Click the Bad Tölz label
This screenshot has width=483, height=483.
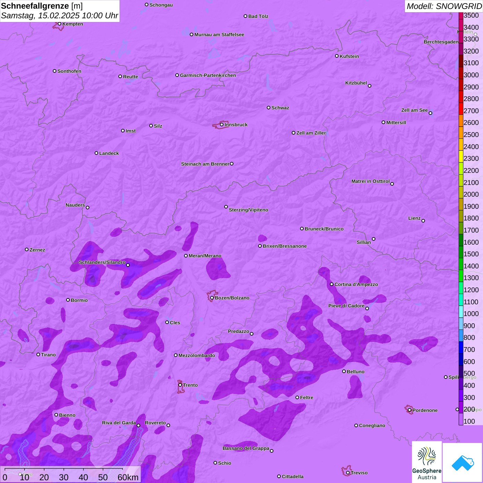[x=258, y=16]
